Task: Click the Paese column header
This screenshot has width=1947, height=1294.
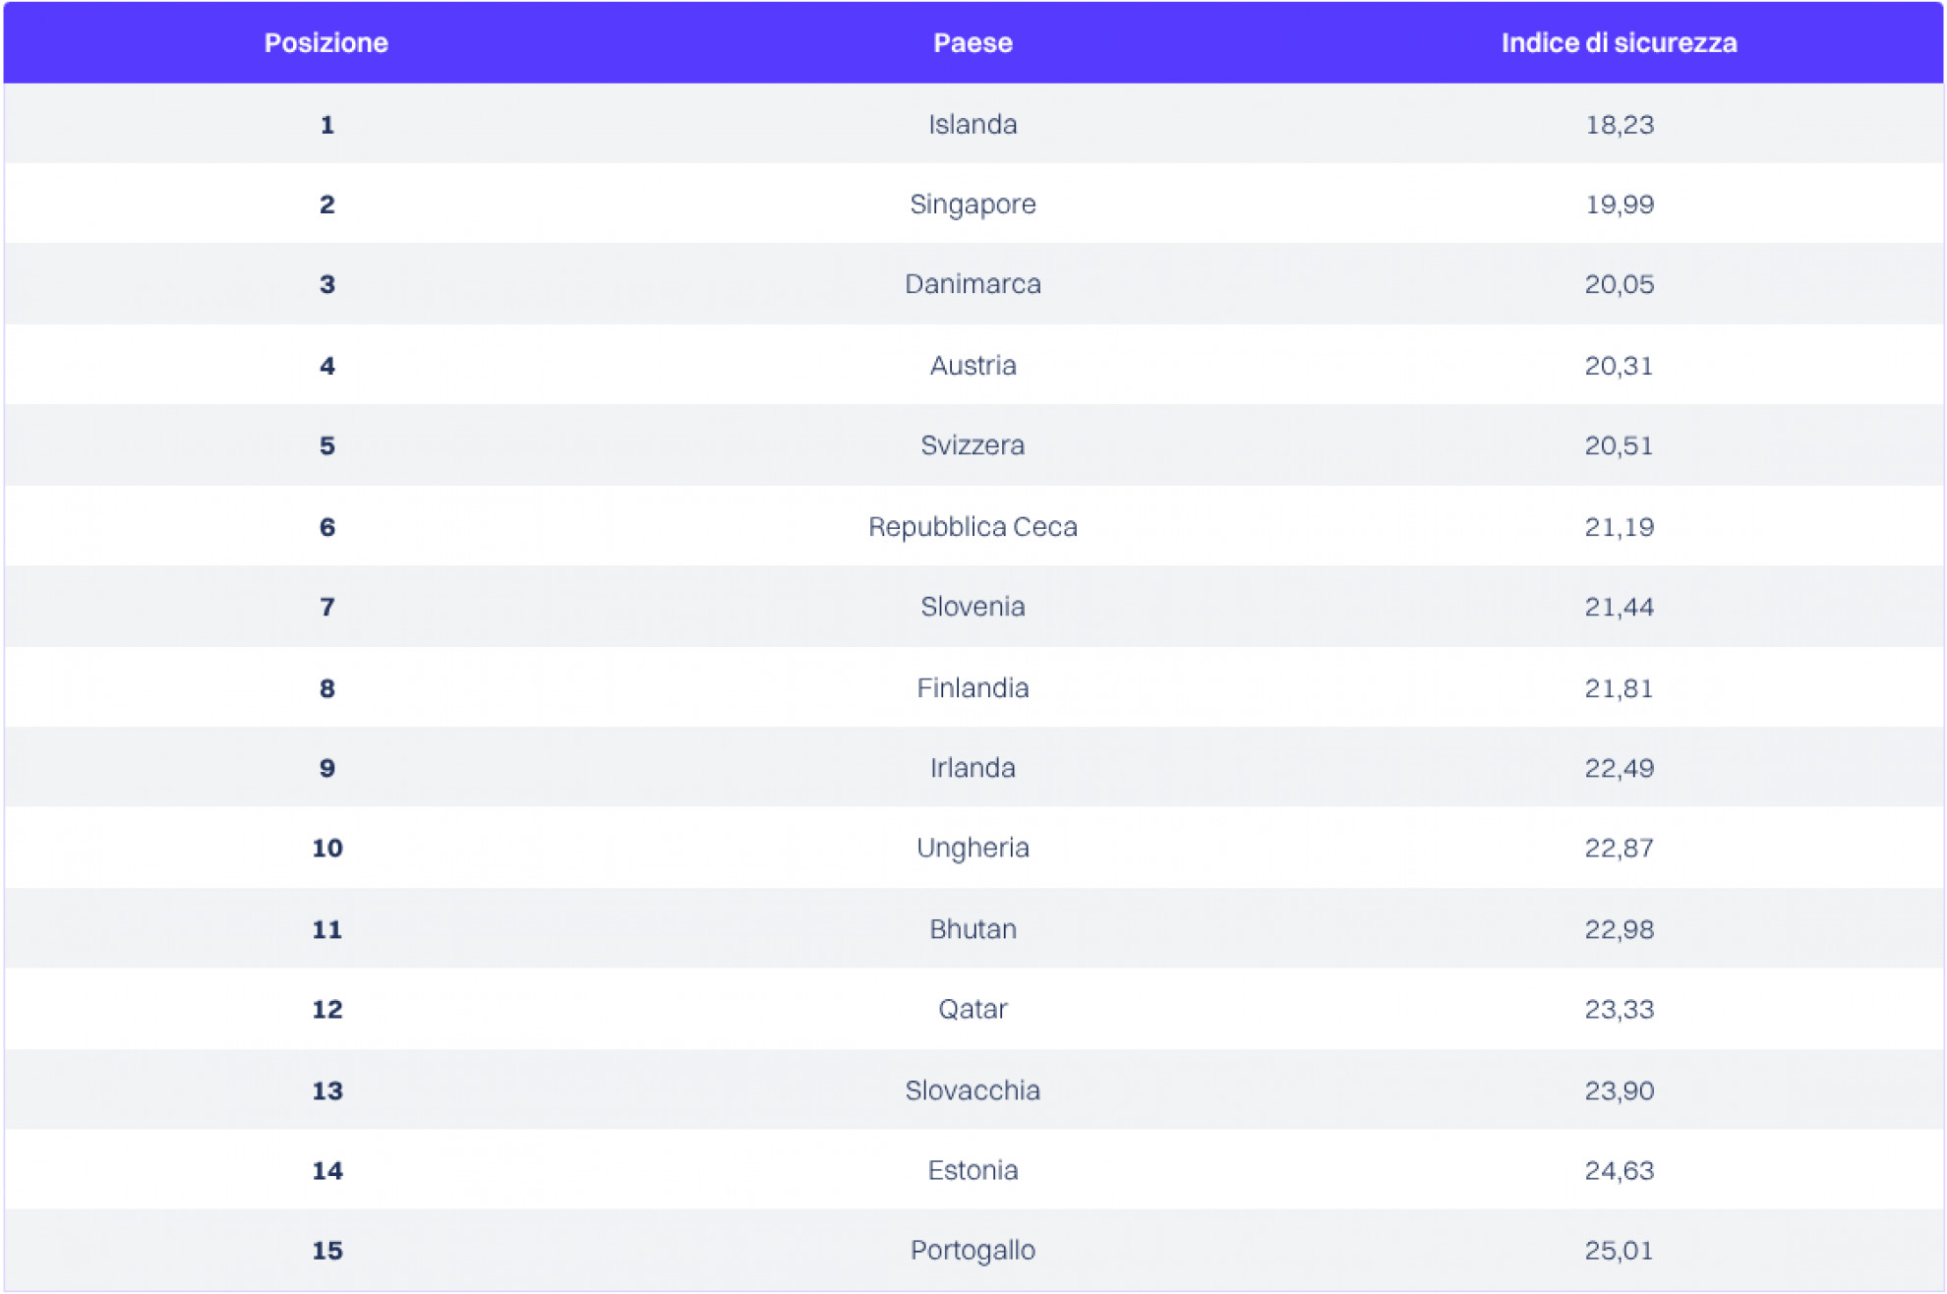Action: (973, 43)
